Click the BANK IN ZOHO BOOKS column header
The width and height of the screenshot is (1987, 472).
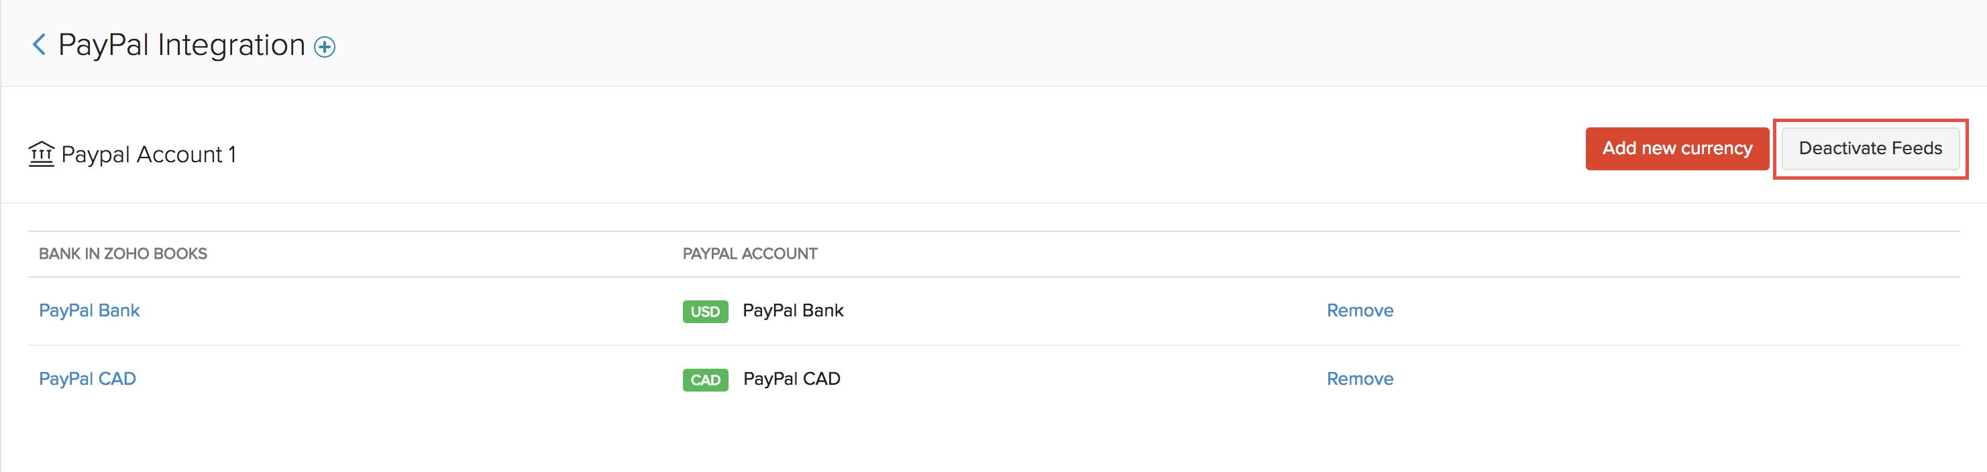(122, 253)
